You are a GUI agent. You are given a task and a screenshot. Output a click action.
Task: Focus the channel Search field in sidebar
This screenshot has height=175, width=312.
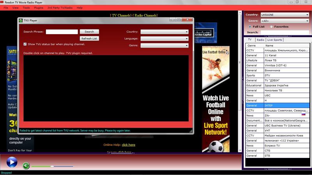pyautogui.click(x=285, y=32)
